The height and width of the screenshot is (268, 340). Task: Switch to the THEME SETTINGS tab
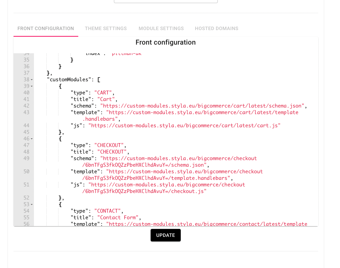coord(106,28)
